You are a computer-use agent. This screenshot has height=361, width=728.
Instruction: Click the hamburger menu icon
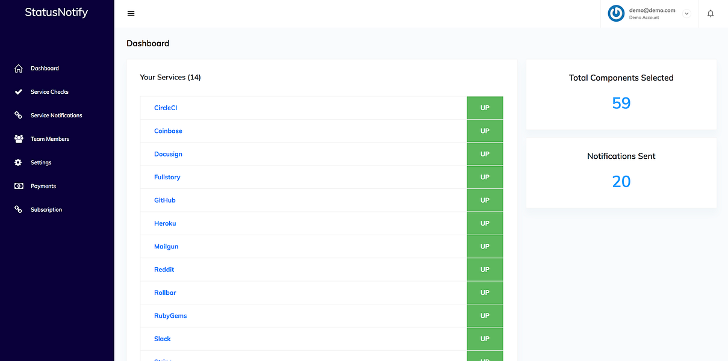pos(131,13)
